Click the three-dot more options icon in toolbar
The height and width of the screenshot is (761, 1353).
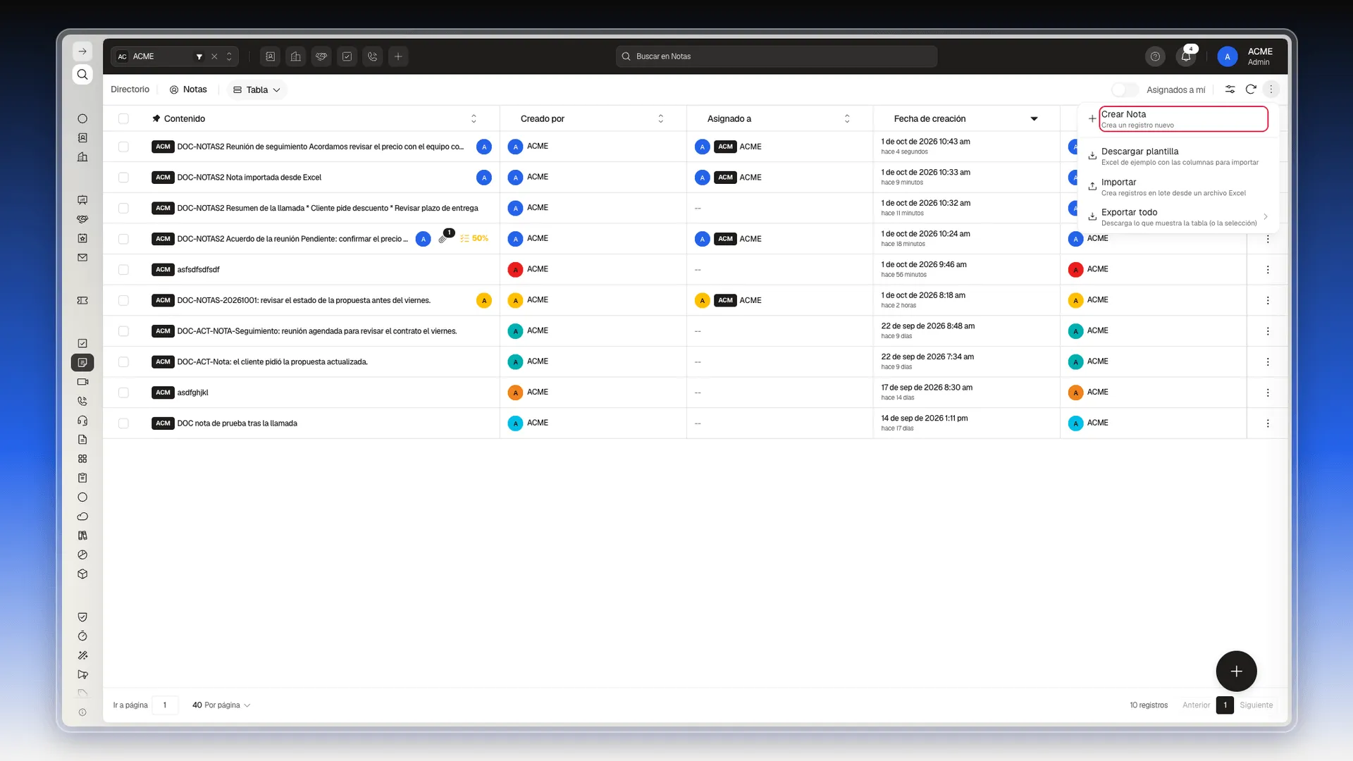click(1271, 89)
